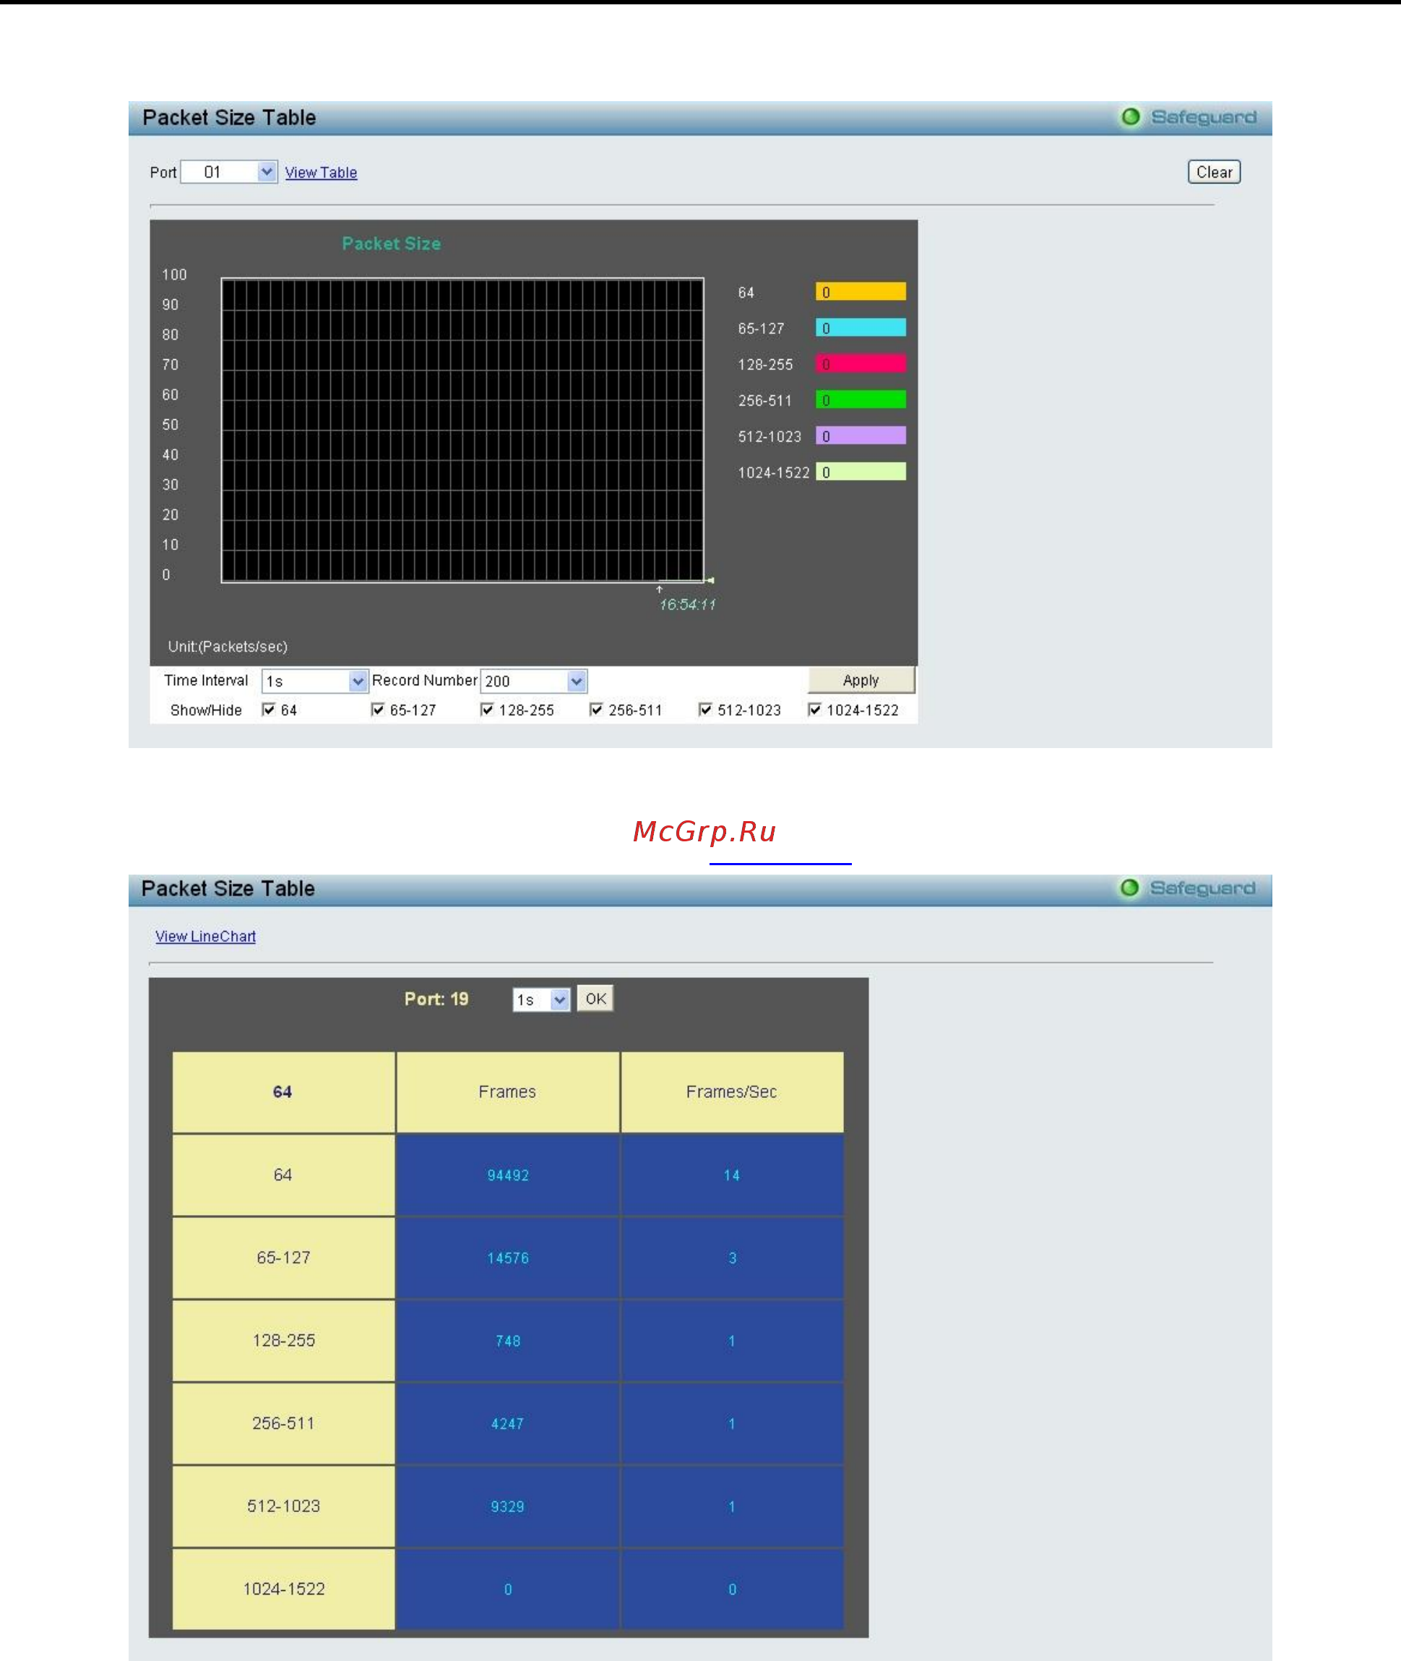Click the Packet Size chart title
Screen dimensions: 1401x1661
pos(392,244)
